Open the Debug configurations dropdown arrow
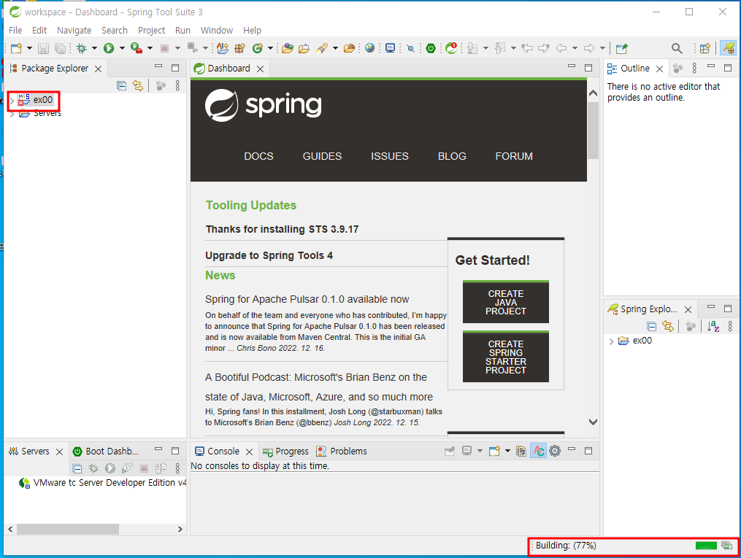The width and height of the screenshot is (741, 558). (x=94, y=48)
